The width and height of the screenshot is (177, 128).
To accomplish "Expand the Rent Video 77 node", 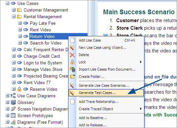I will 13,82.
